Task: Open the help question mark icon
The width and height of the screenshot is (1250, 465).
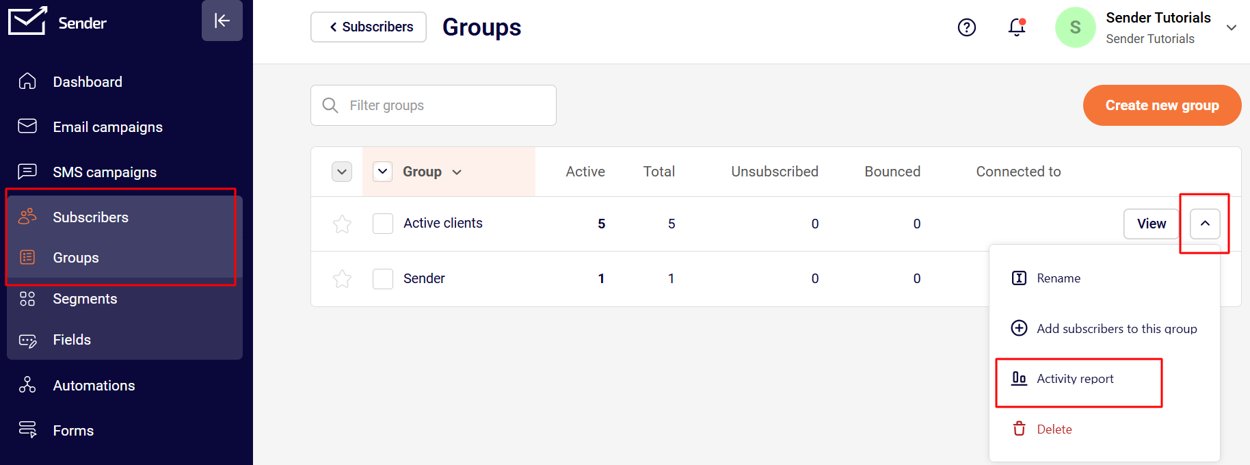Action: coord(967,27)
